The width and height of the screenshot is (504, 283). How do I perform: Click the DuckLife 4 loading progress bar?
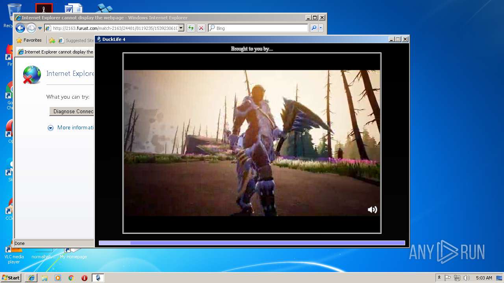pos(252,243)
